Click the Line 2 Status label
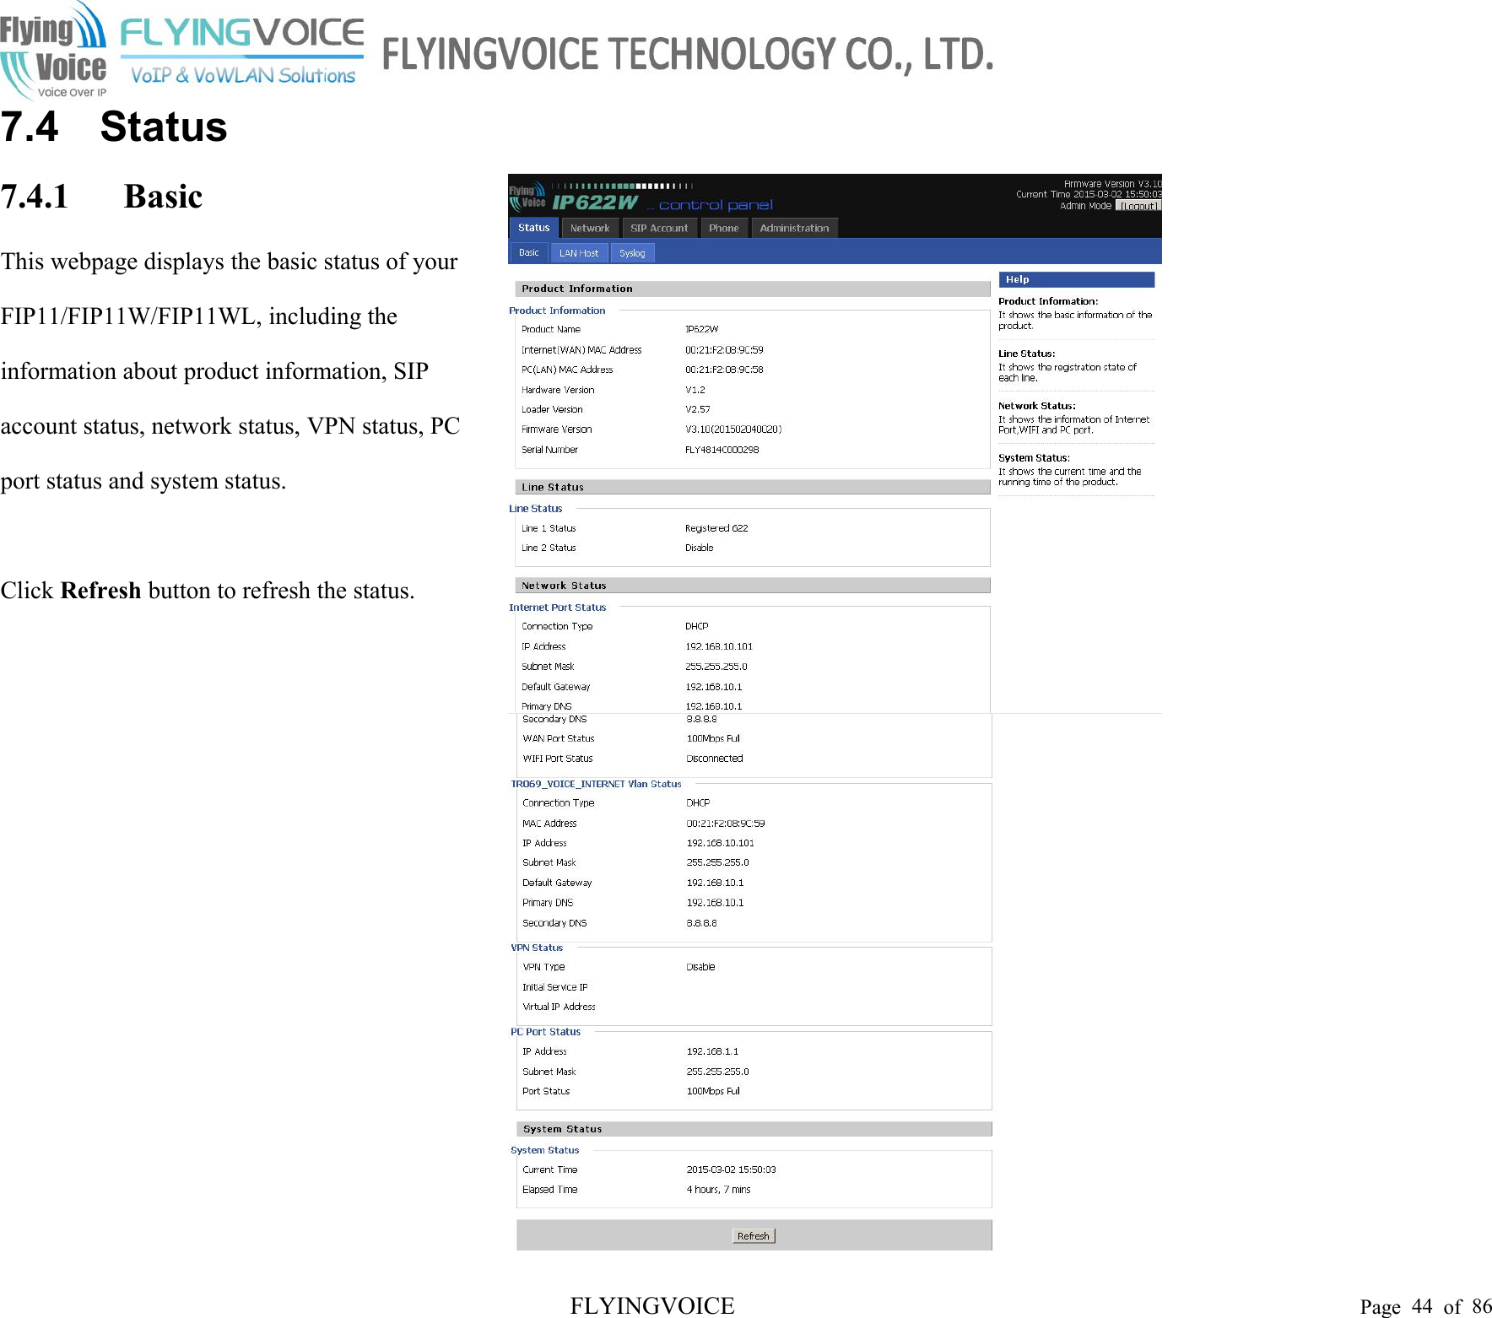 point(549,548)
